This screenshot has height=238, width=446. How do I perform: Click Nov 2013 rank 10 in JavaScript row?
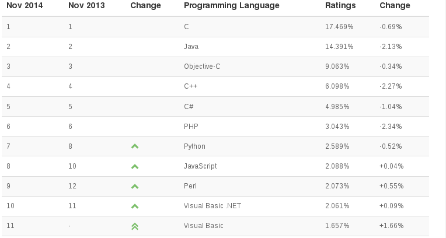point(72,166)
